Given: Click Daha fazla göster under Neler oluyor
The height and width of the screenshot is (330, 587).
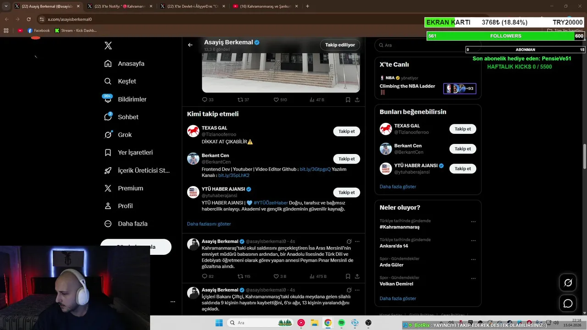Looking at the screenshot, I should pyautogui.click(x=398, y=298).
